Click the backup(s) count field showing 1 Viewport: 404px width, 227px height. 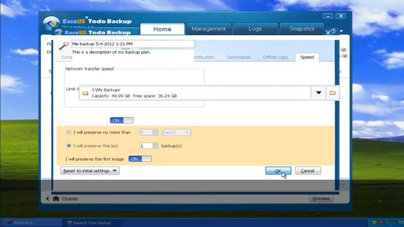[x=146, y=146]
